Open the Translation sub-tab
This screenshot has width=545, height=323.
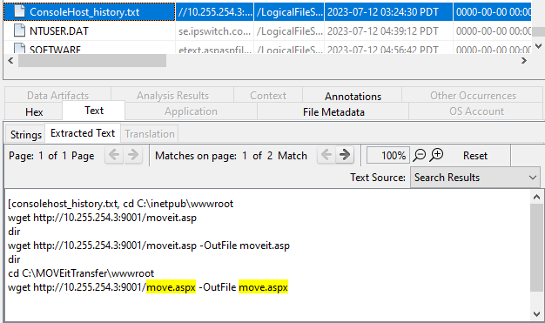150,134
